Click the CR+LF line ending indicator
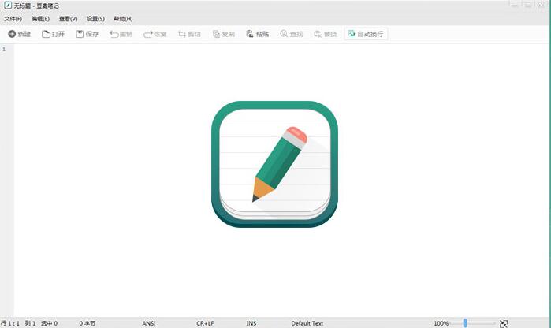 205,323
